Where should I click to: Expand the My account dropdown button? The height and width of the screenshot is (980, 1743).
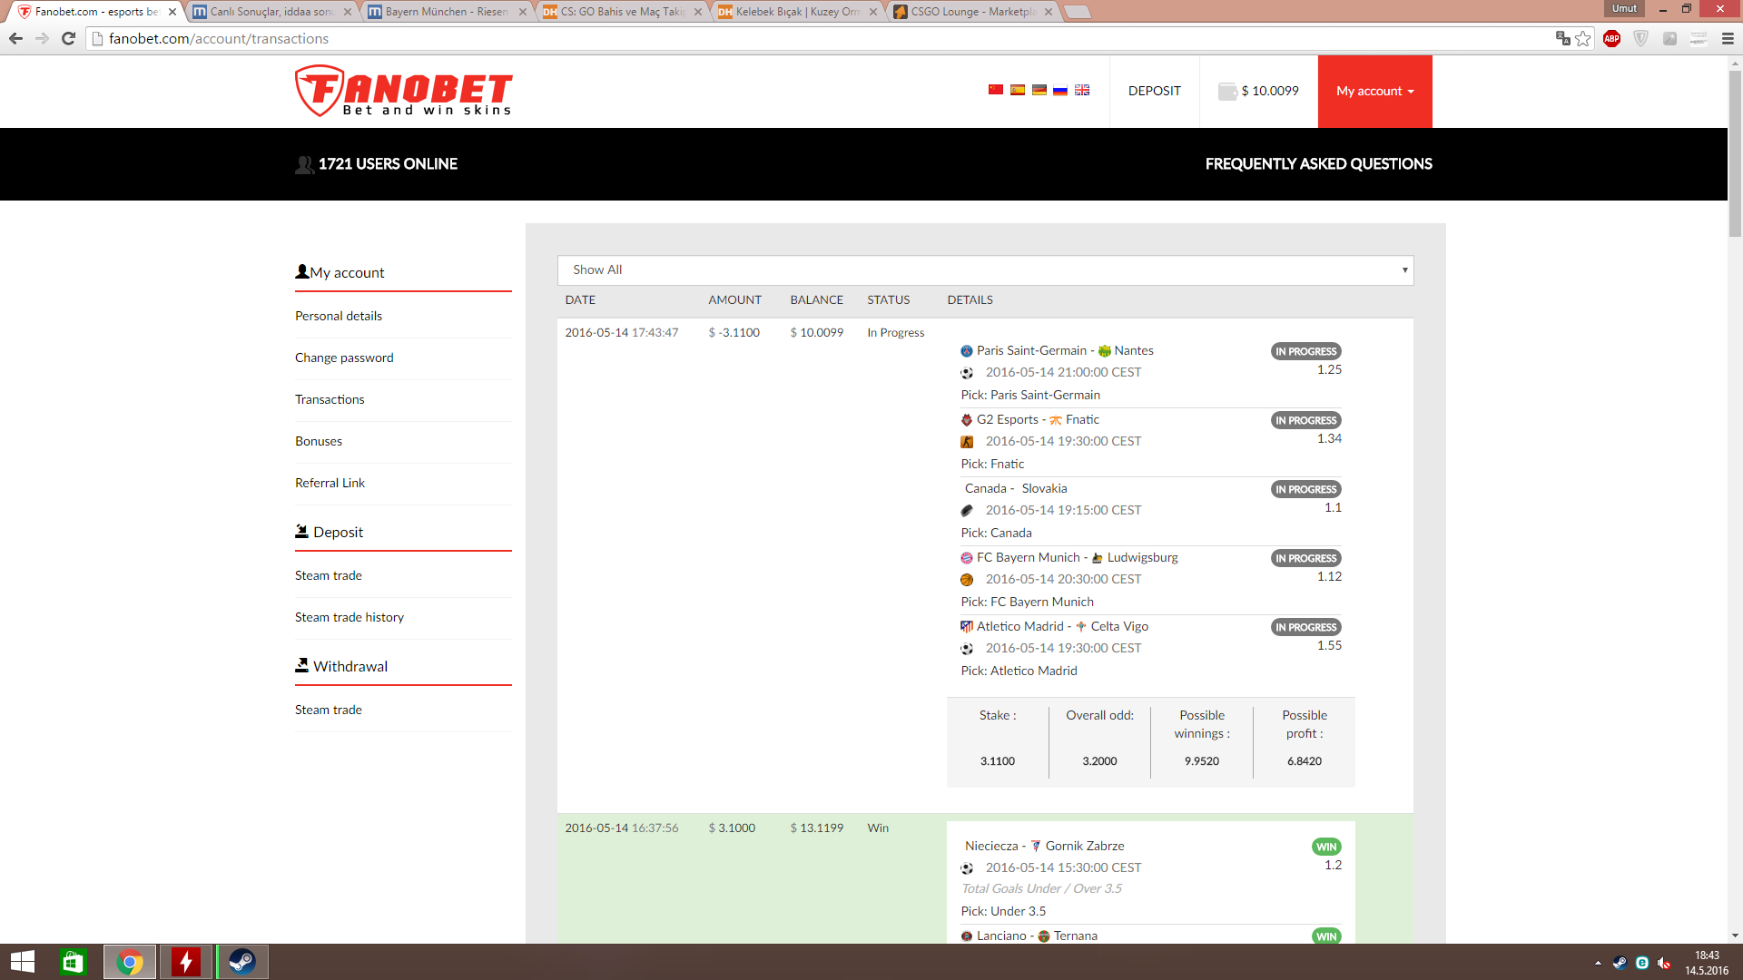1374,92
